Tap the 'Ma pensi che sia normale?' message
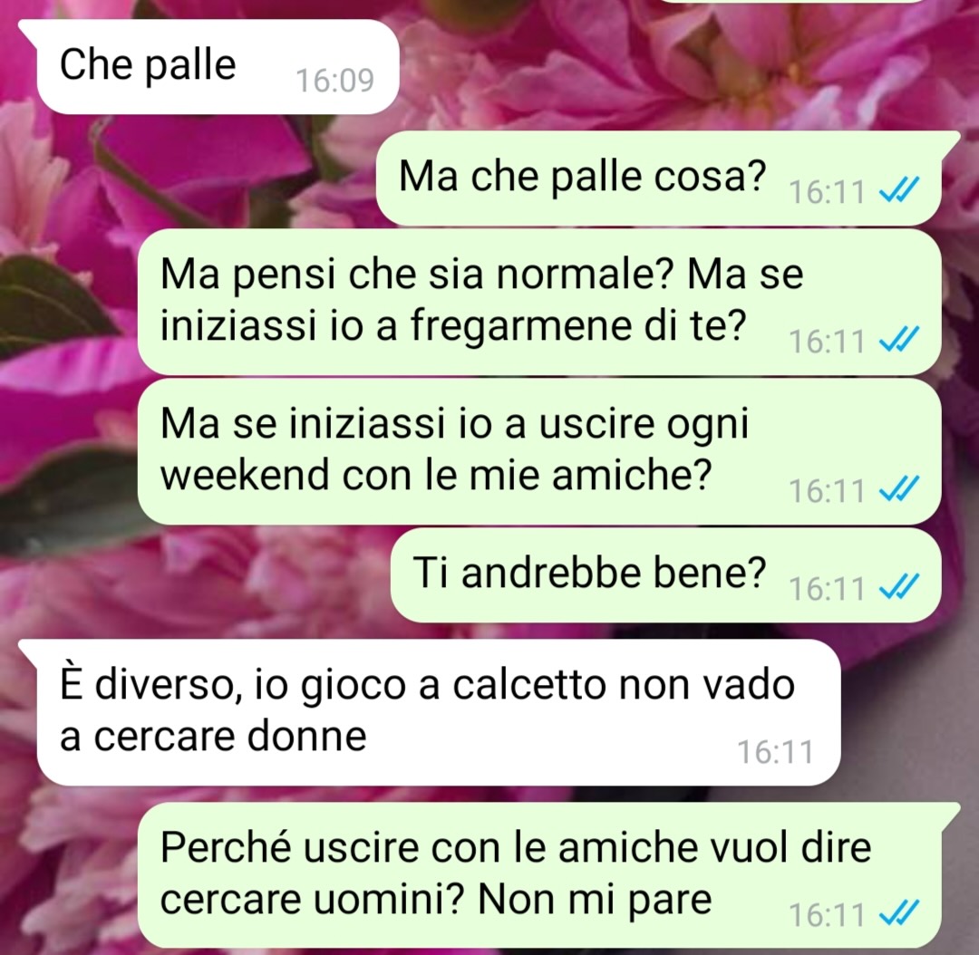 coord(538,302)
